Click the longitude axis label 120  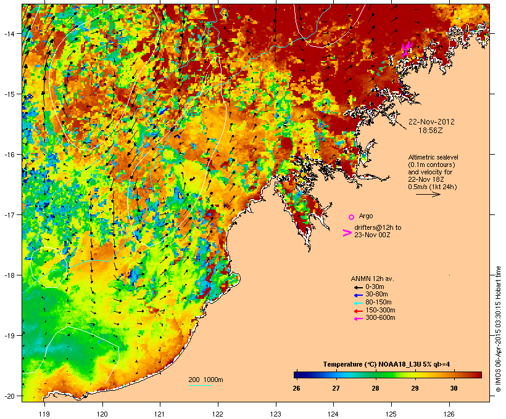pyautogui.click(x=102, y=414)
